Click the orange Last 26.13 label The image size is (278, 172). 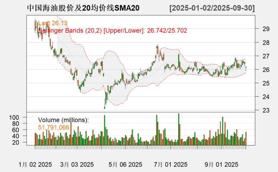pyautogui.click(x=53, y=23)
